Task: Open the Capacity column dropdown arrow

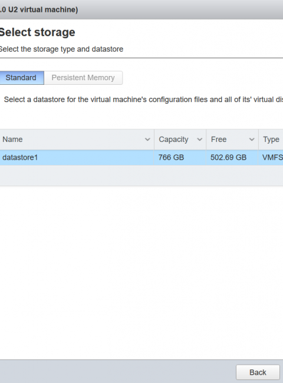Action: click(200, 140)
